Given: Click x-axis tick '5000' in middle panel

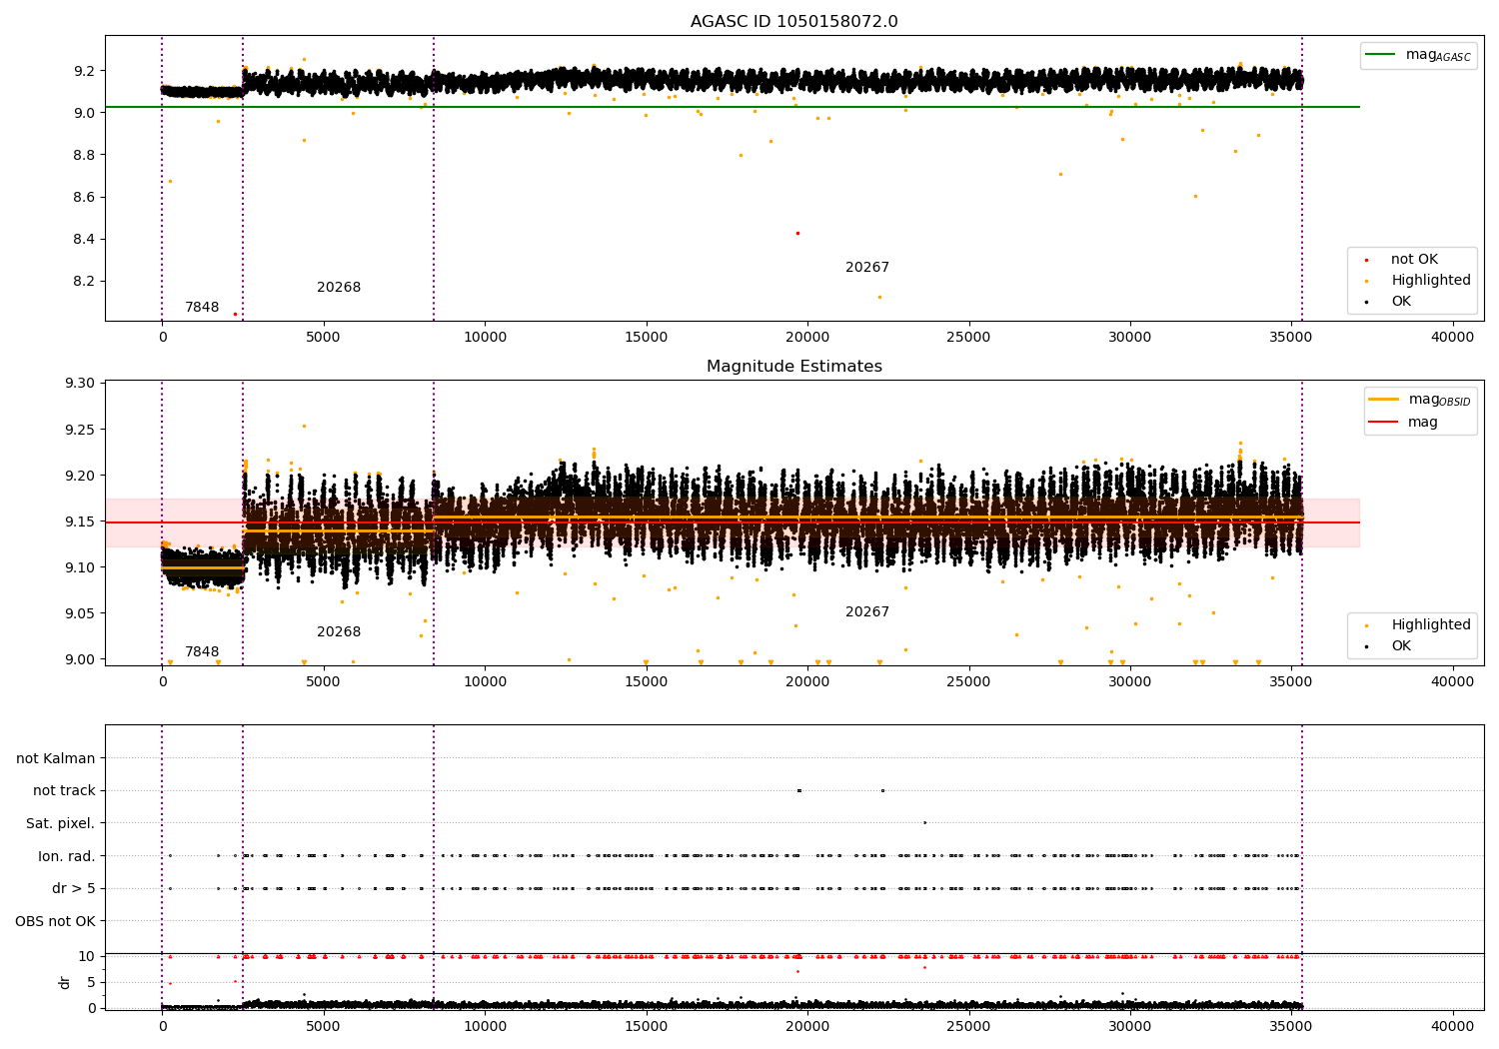Looking at the screenshot, I should tap(324, 682).
